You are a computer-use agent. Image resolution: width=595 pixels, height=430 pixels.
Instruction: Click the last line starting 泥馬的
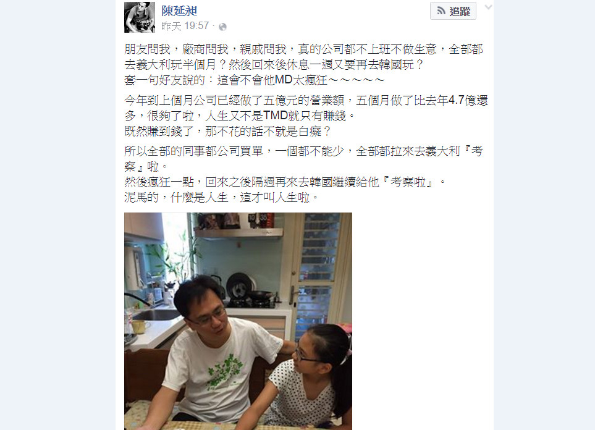click(221, 197)
